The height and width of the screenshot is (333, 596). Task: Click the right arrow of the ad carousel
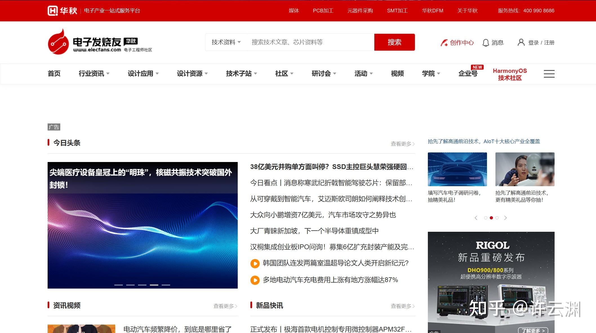[506, 218]
